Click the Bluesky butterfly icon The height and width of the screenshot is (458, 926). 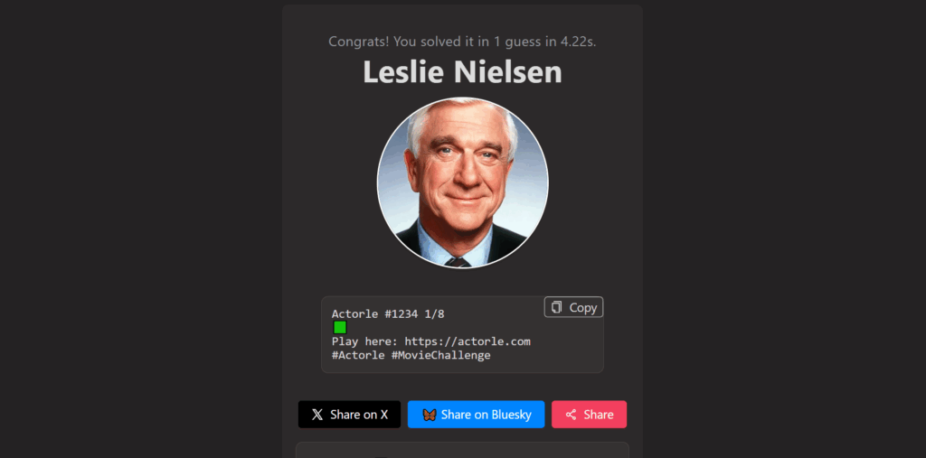click(x=430, y=415)
